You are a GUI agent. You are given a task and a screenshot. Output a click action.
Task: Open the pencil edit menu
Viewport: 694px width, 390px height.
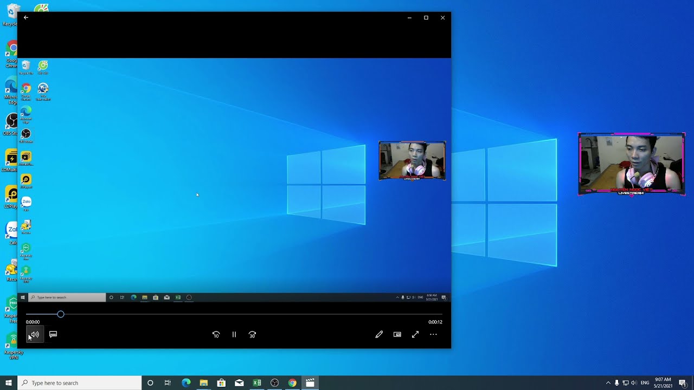[379, 335]
